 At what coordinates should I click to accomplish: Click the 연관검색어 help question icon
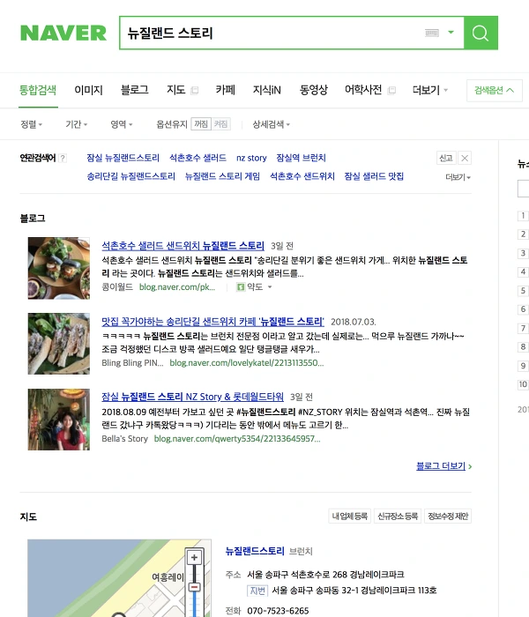pos(63,158)
